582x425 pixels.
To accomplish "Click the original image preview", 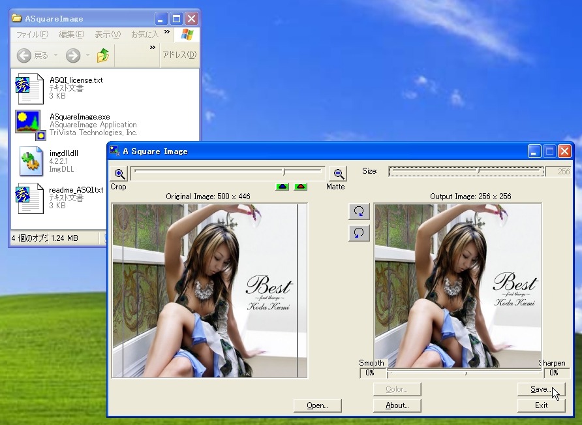I will coord(209,291).
